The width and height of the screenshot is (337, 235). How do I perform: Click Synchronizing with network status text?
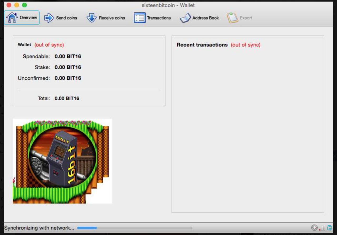39,228
